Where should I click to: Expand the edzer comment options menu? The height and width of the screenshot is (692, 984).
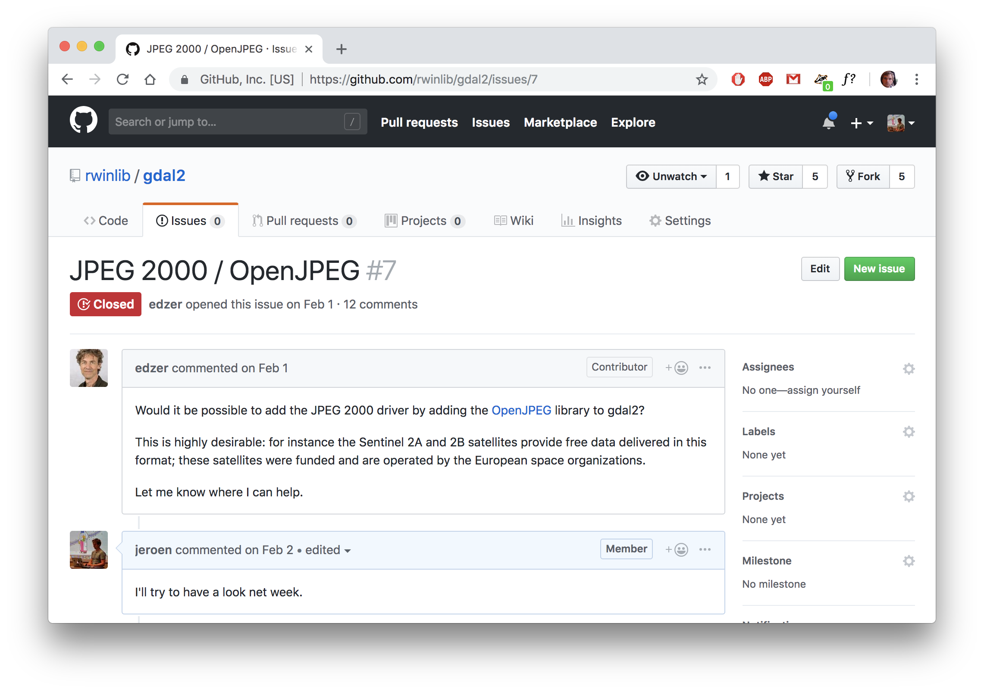point(705,368)
